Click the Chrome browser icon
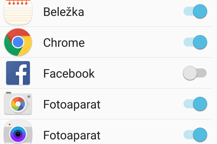The image size is (217, 144). pyautogui.click(x=18, y=42)
